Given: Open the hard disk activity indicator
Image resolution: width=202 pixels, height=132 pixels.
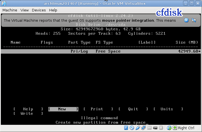Looking at the screenshot, I should click(x=126, y=128).
